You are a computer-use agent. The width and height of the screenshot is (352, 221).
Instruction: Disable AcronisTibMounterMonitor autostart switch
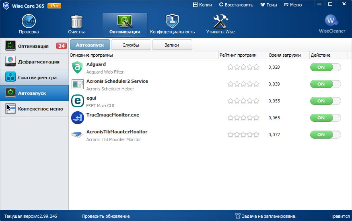(x=325, y=135)
